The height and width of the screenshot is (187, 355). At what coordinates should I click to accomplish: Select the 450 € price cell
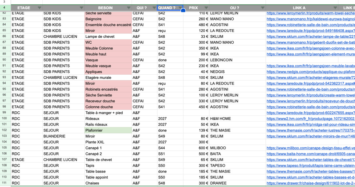pyautogui.click(x=196, y=107)
